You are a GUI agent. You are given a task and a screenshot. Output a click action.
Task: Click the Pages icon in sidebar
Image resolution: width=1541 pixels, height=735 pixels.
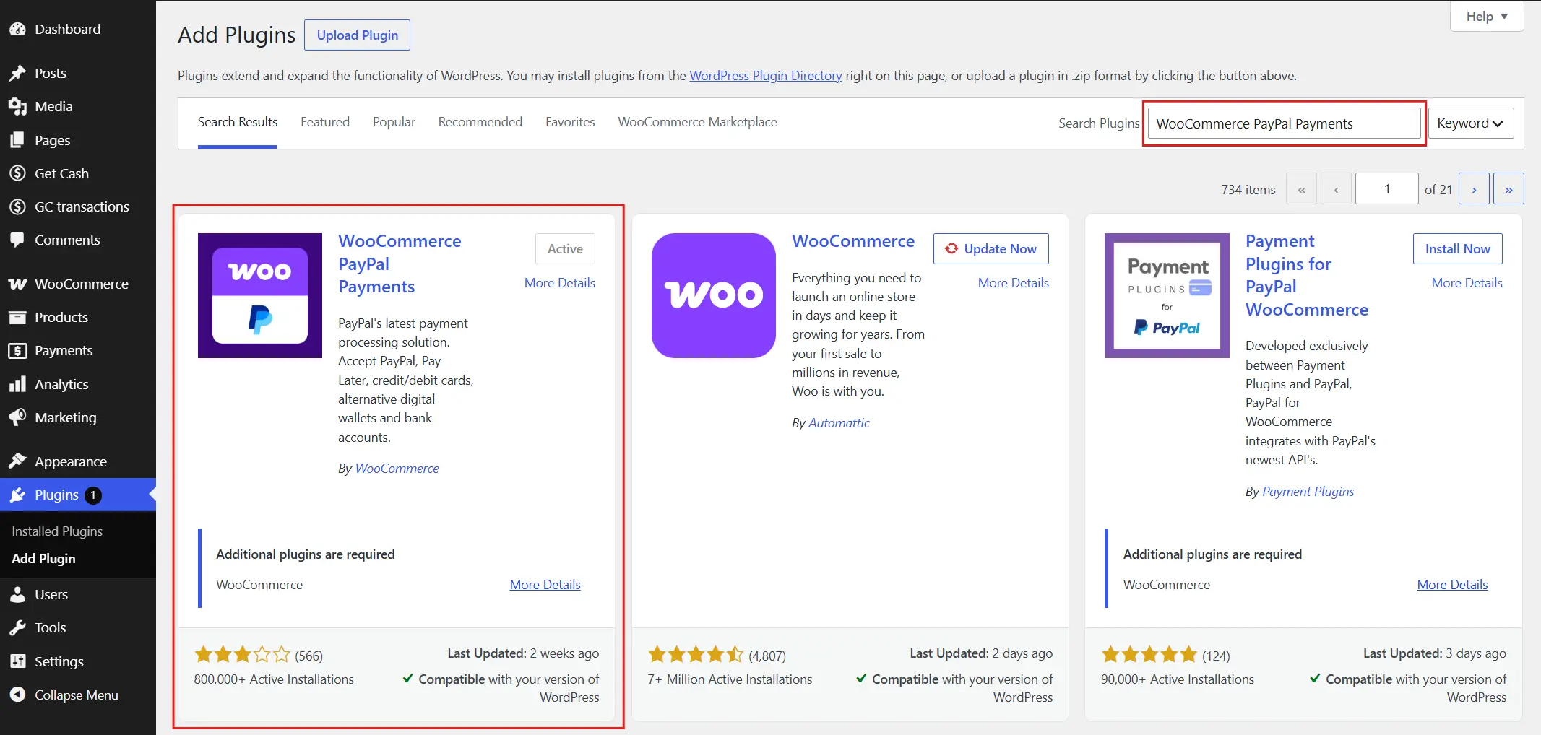coord(17,140)
